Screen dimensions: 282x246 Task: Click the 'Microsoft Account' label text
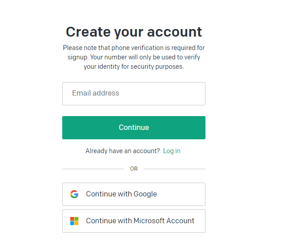coord(164,221)
